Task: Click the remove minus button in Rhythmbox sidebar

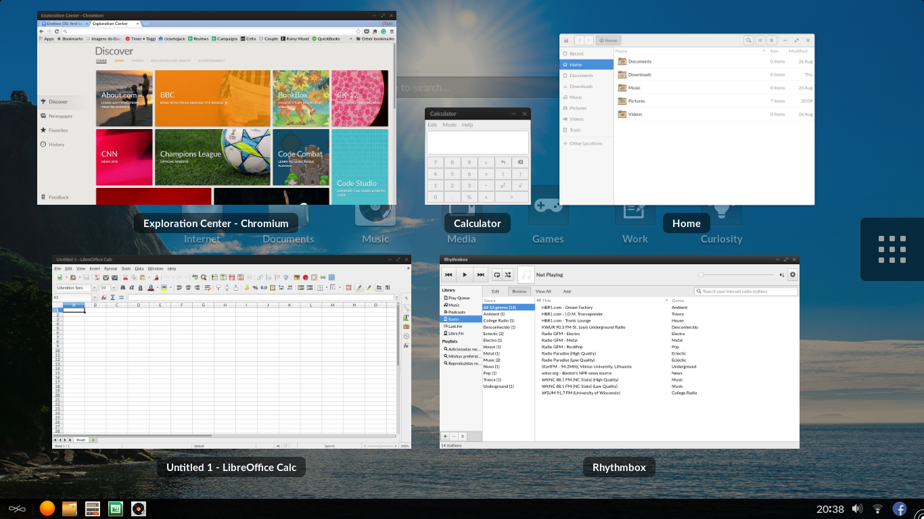Action: [x=454, y=437]
